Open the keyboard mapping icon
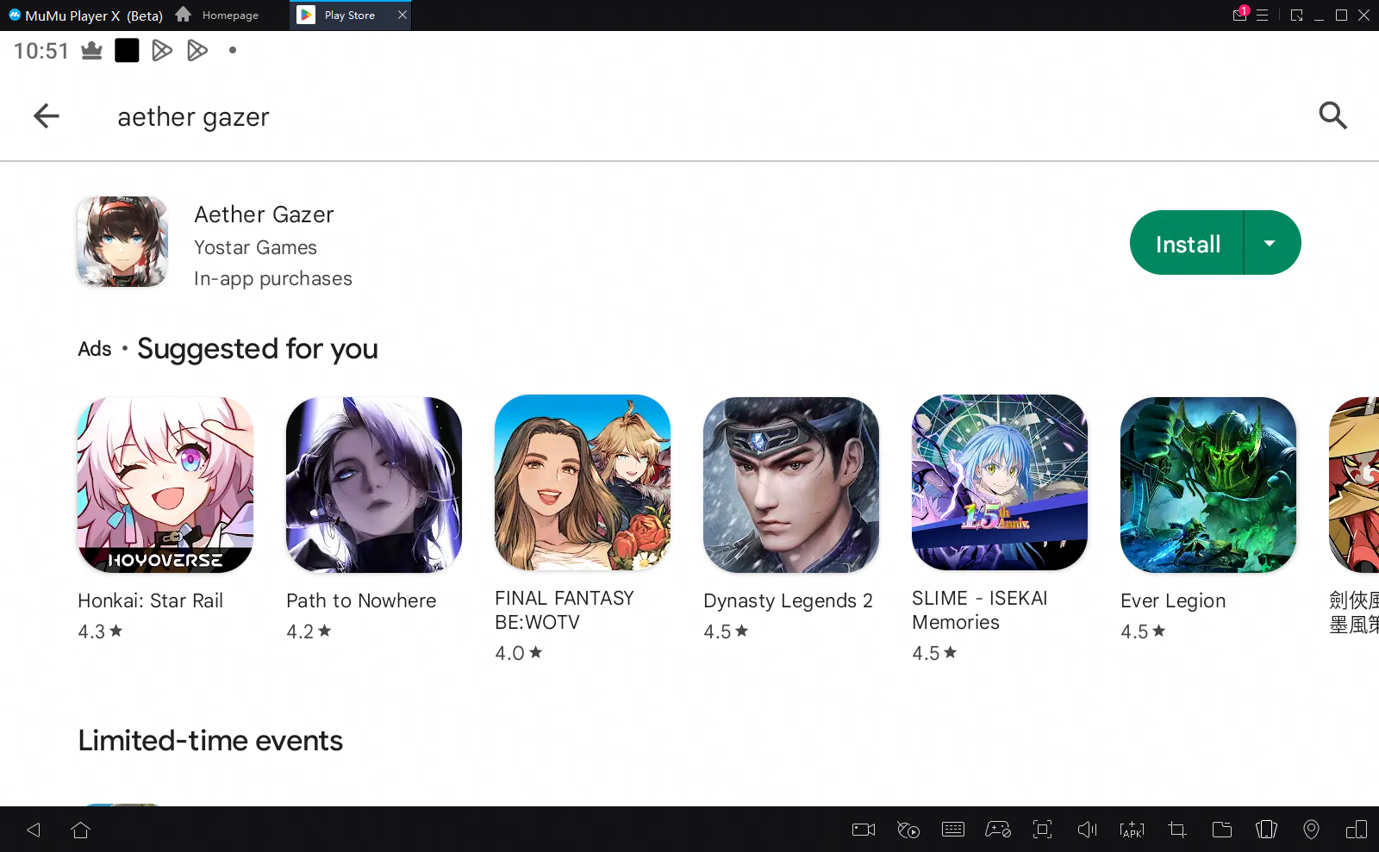The image size is (1379, 852). pos(953,830)
